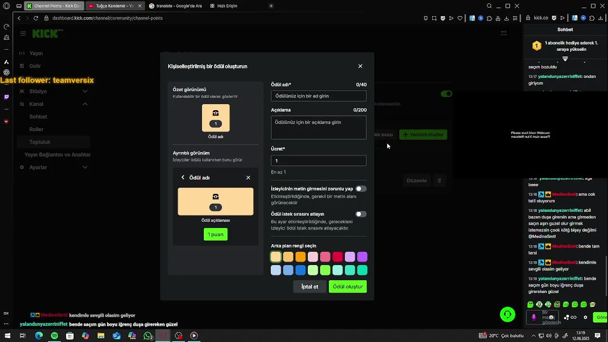This screenshot has height=342, width=608.
Task: Go back in browser history
Action: 19,18
